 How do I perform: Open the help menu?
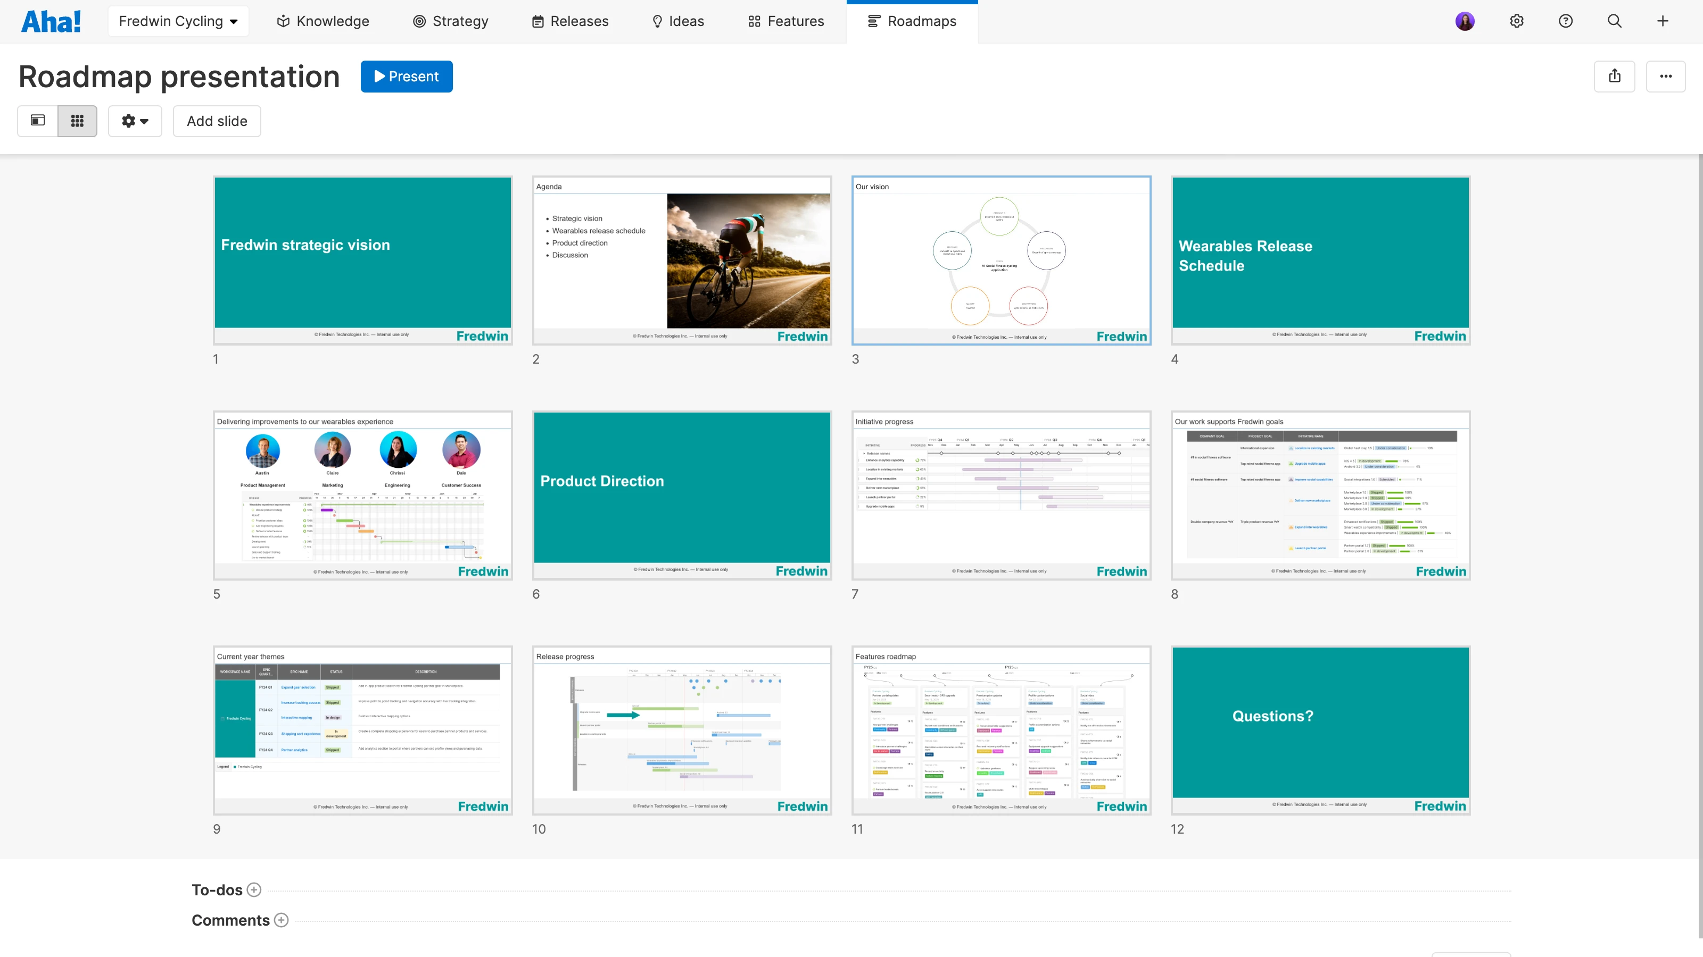(1565, 21)
